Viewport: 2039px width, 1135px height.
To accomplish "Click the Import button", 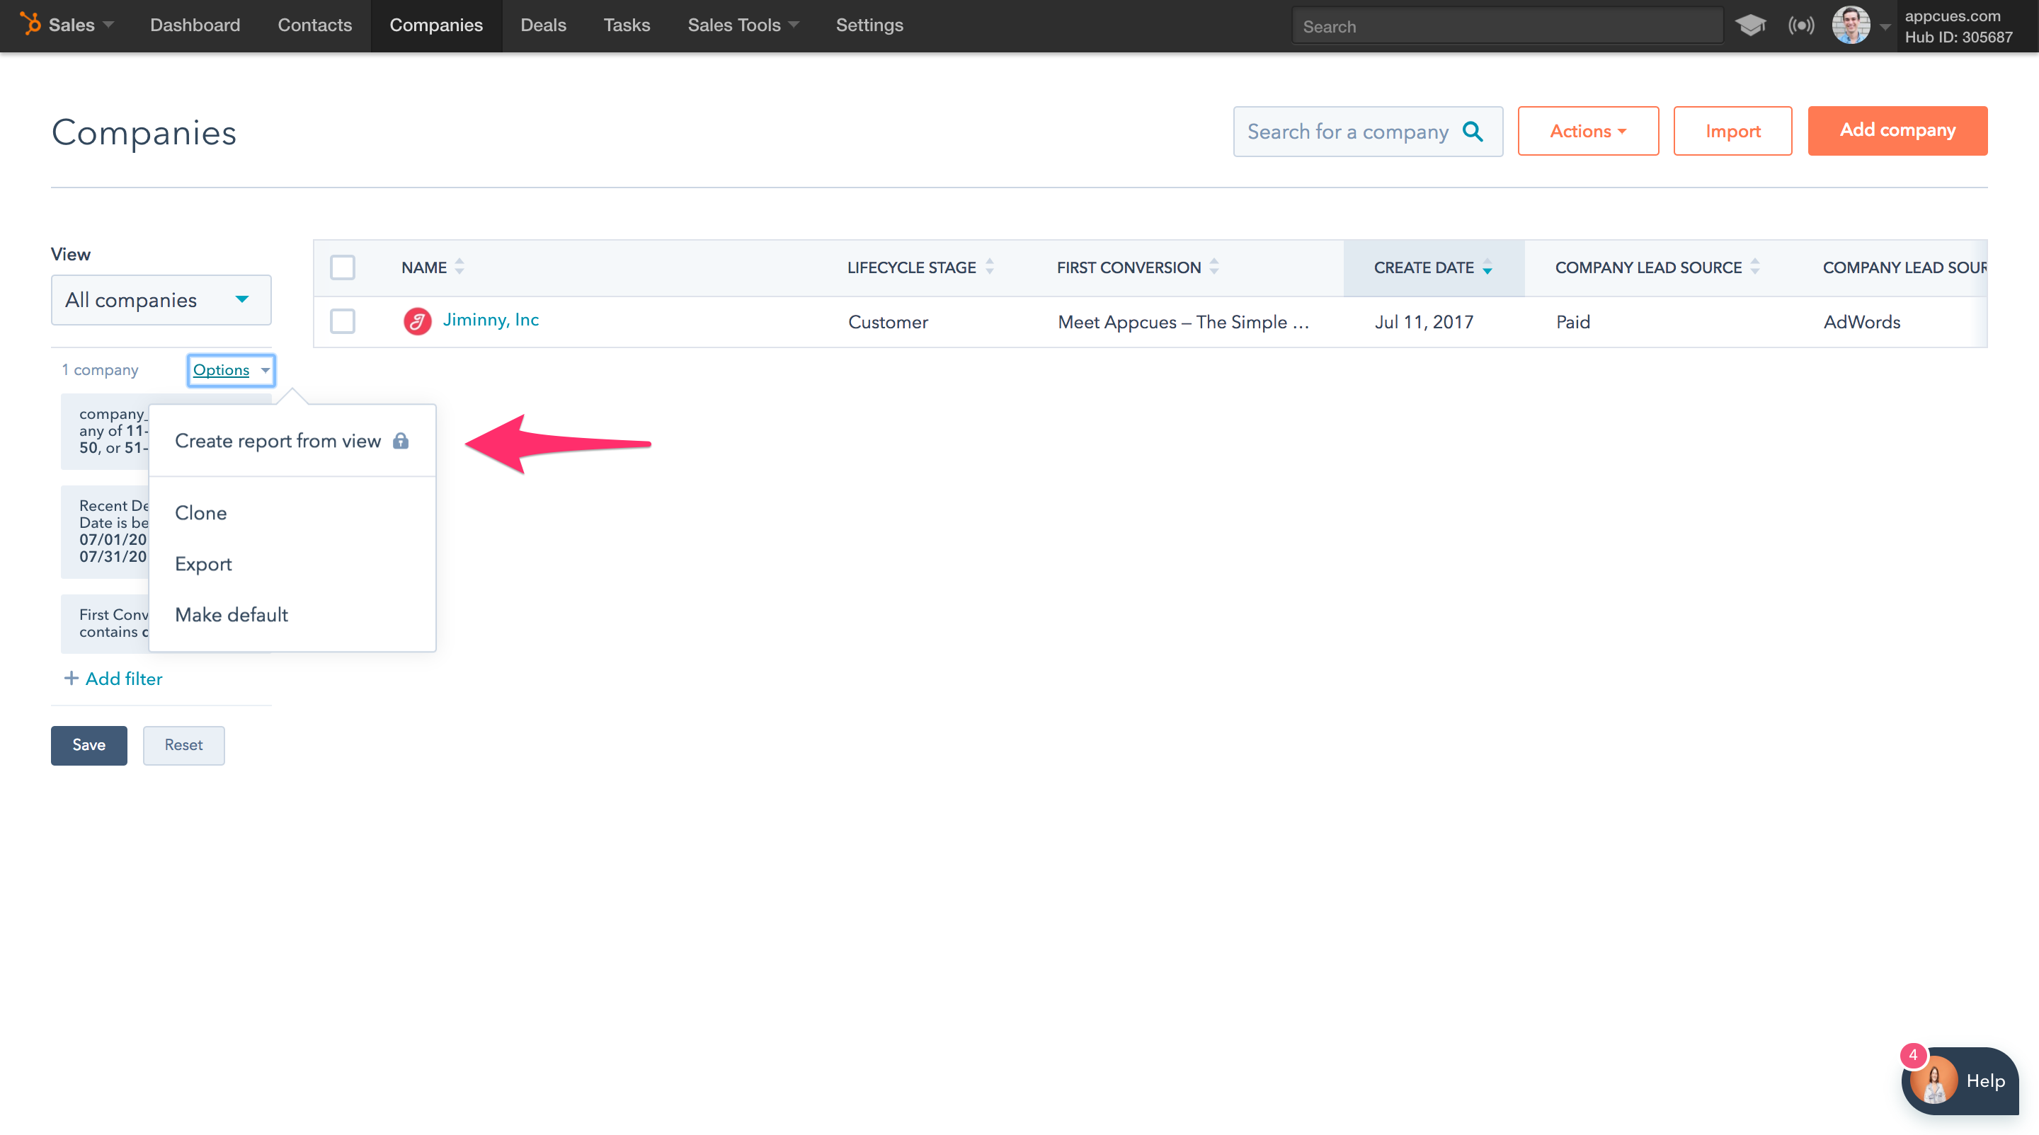I will click(x=1732, y=130).
